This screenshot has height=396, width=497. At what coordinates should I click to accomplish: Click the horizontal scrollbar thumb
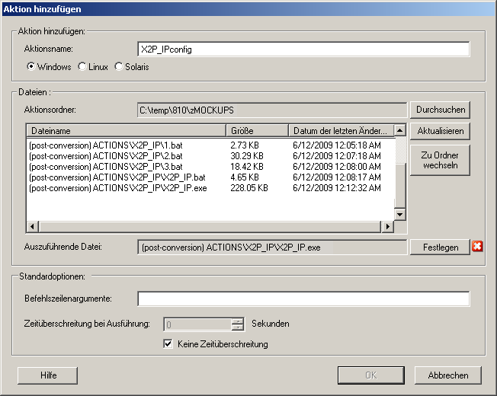coord(210,227)
